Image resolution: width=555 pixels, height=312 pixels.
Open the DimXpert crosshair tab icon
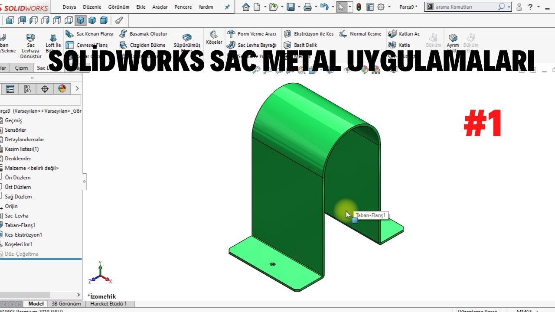tap(45, 89)
